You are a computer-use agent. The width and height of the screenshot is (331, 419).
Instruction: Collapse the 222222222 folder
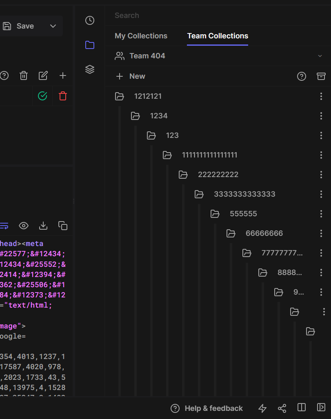click(x=183, y=175)
